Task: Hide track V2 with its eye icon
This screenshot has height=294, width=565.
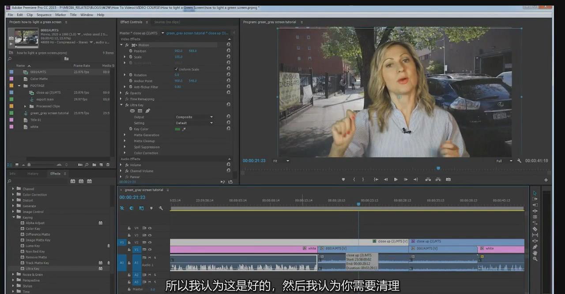Action: (x=150, y=242)
